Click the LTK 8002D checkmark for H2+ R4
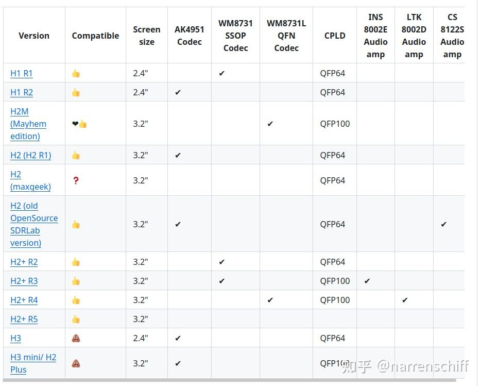The width and height of the screenshot is (481, 386). (x=405, y=300)
